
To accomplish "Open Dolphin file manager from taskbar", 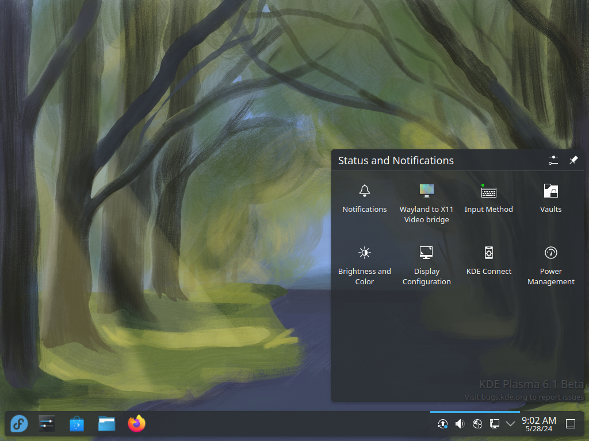I will (x=106, y=424).
